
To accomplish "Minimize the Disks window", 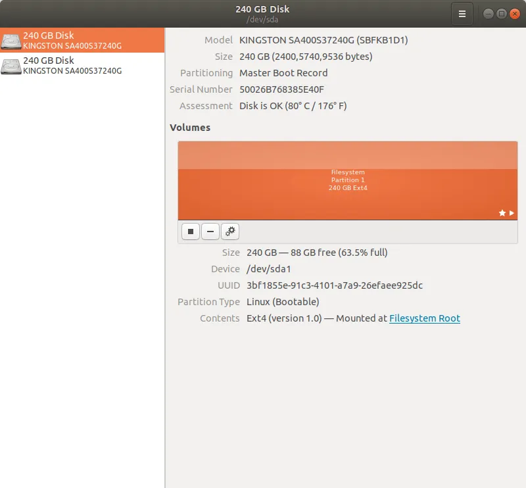I will 489,14.
